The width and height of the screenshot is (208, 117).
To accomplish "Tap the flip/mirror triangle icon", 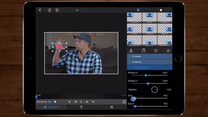I will (131, 51).
